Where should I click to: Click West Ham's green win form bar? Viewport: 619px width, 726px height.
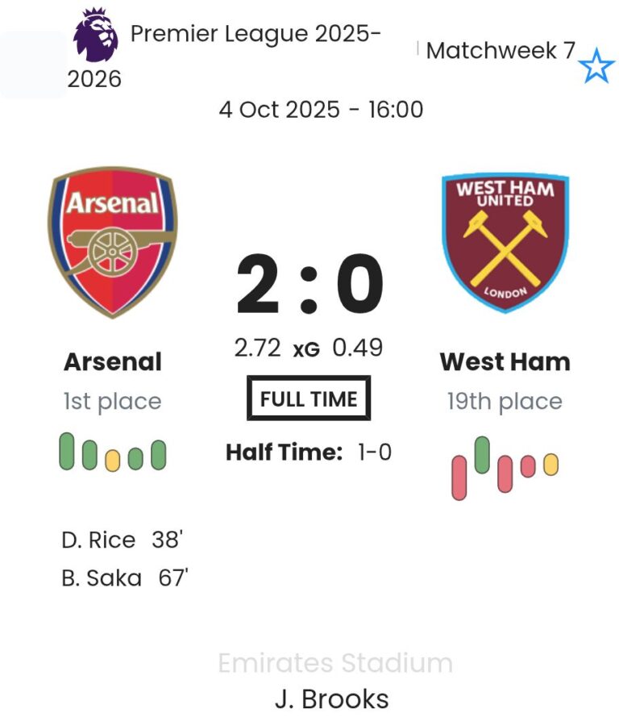(482, 455)
